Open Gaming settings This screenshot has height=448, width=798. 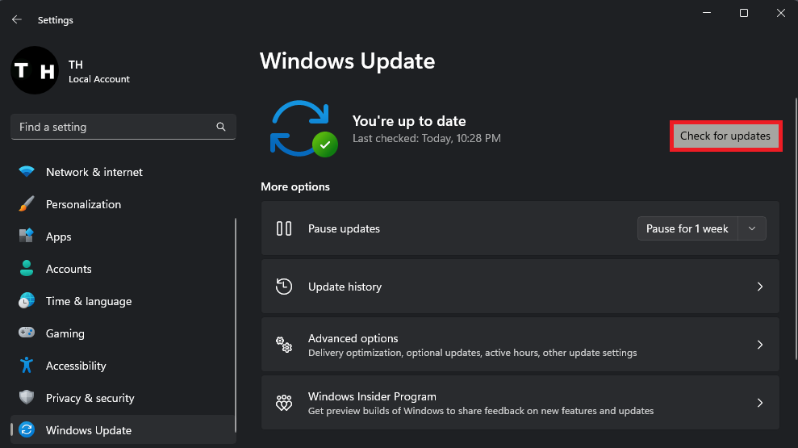[123, 333]
